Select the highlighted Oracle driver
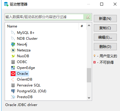 20,74
